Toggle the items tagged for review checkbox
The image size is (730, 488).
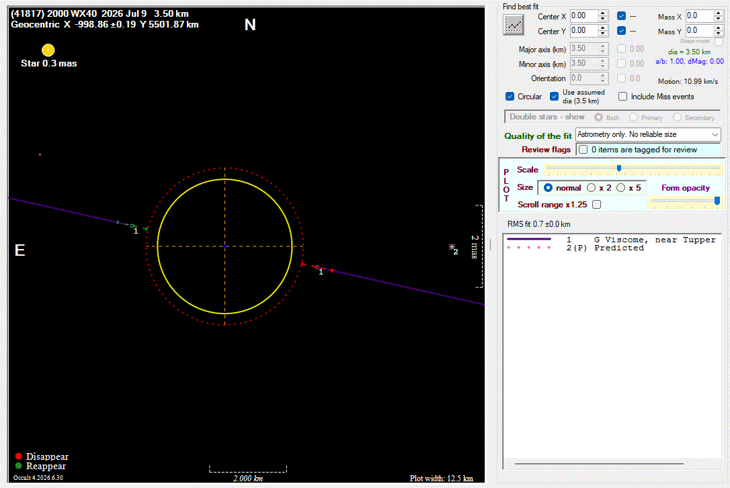[x=583, y=149]
